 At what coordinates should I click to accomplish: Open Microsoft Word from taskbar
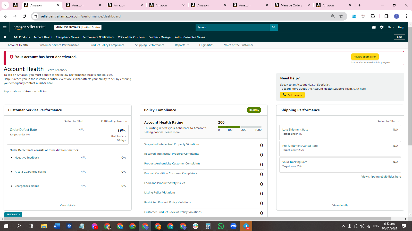point(57,226)
